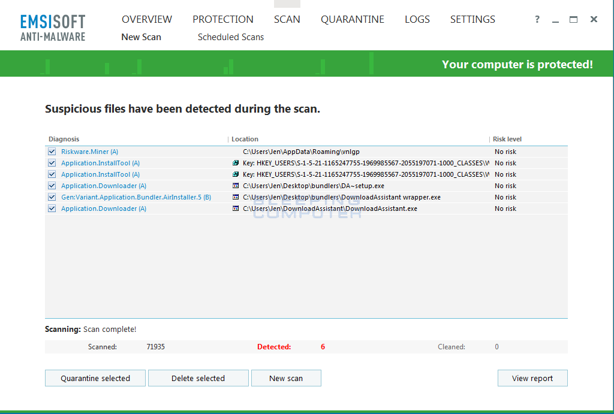This screenshot has width=614, height=414.
Task: Click the Emsisoft Anti-Malware logo
Action: [x=53, y=28]
